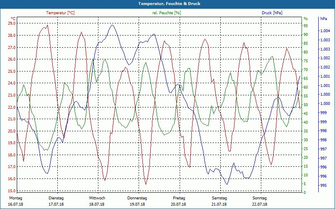Click the date "22.07.18"
The height and width of the screenshot is (209, 335).
click(x=260, y=204)
